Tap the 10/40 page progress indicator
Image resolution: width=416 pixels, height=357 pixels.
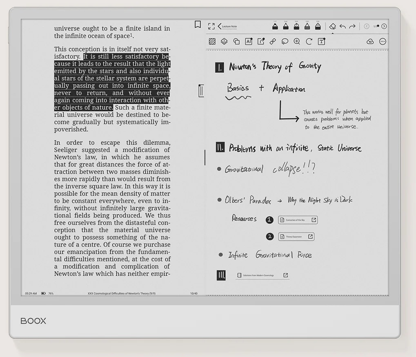coord(194,293)
